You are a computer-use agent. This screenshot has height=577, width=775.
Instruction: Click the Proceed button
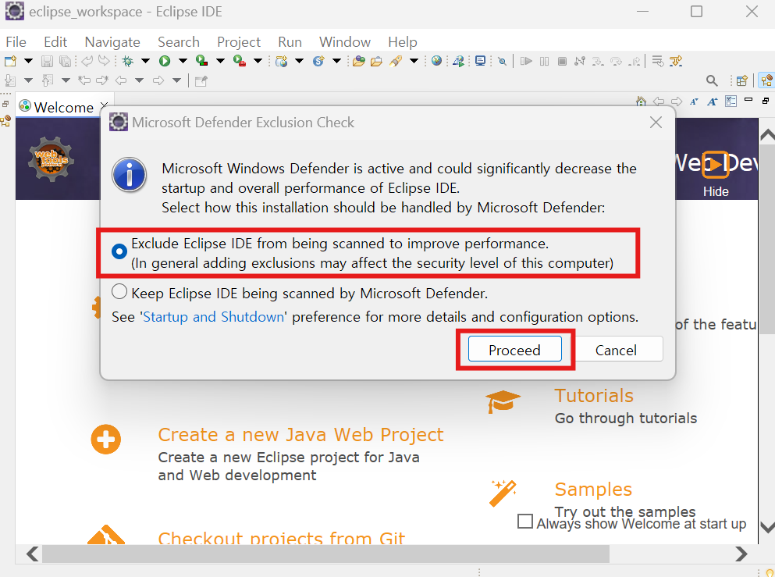[514, 350]
